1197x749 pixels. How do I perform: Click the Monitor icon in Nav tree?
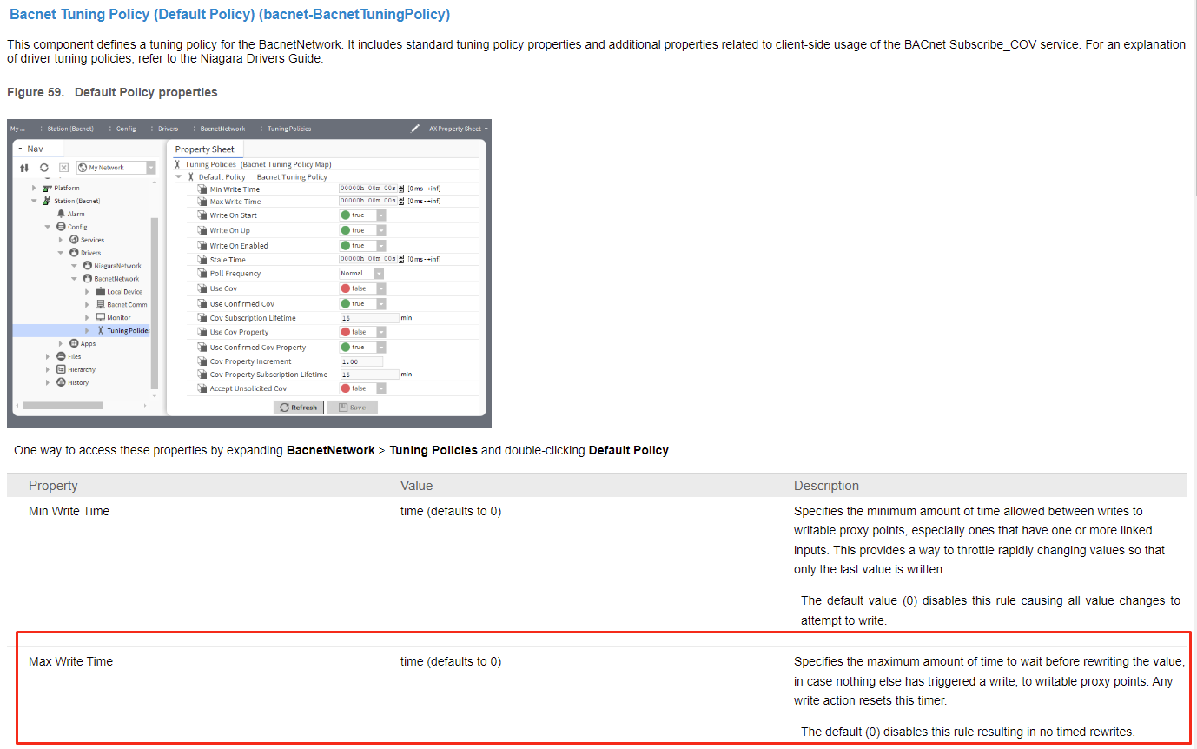pyautogui.click(x=100, y=317)
